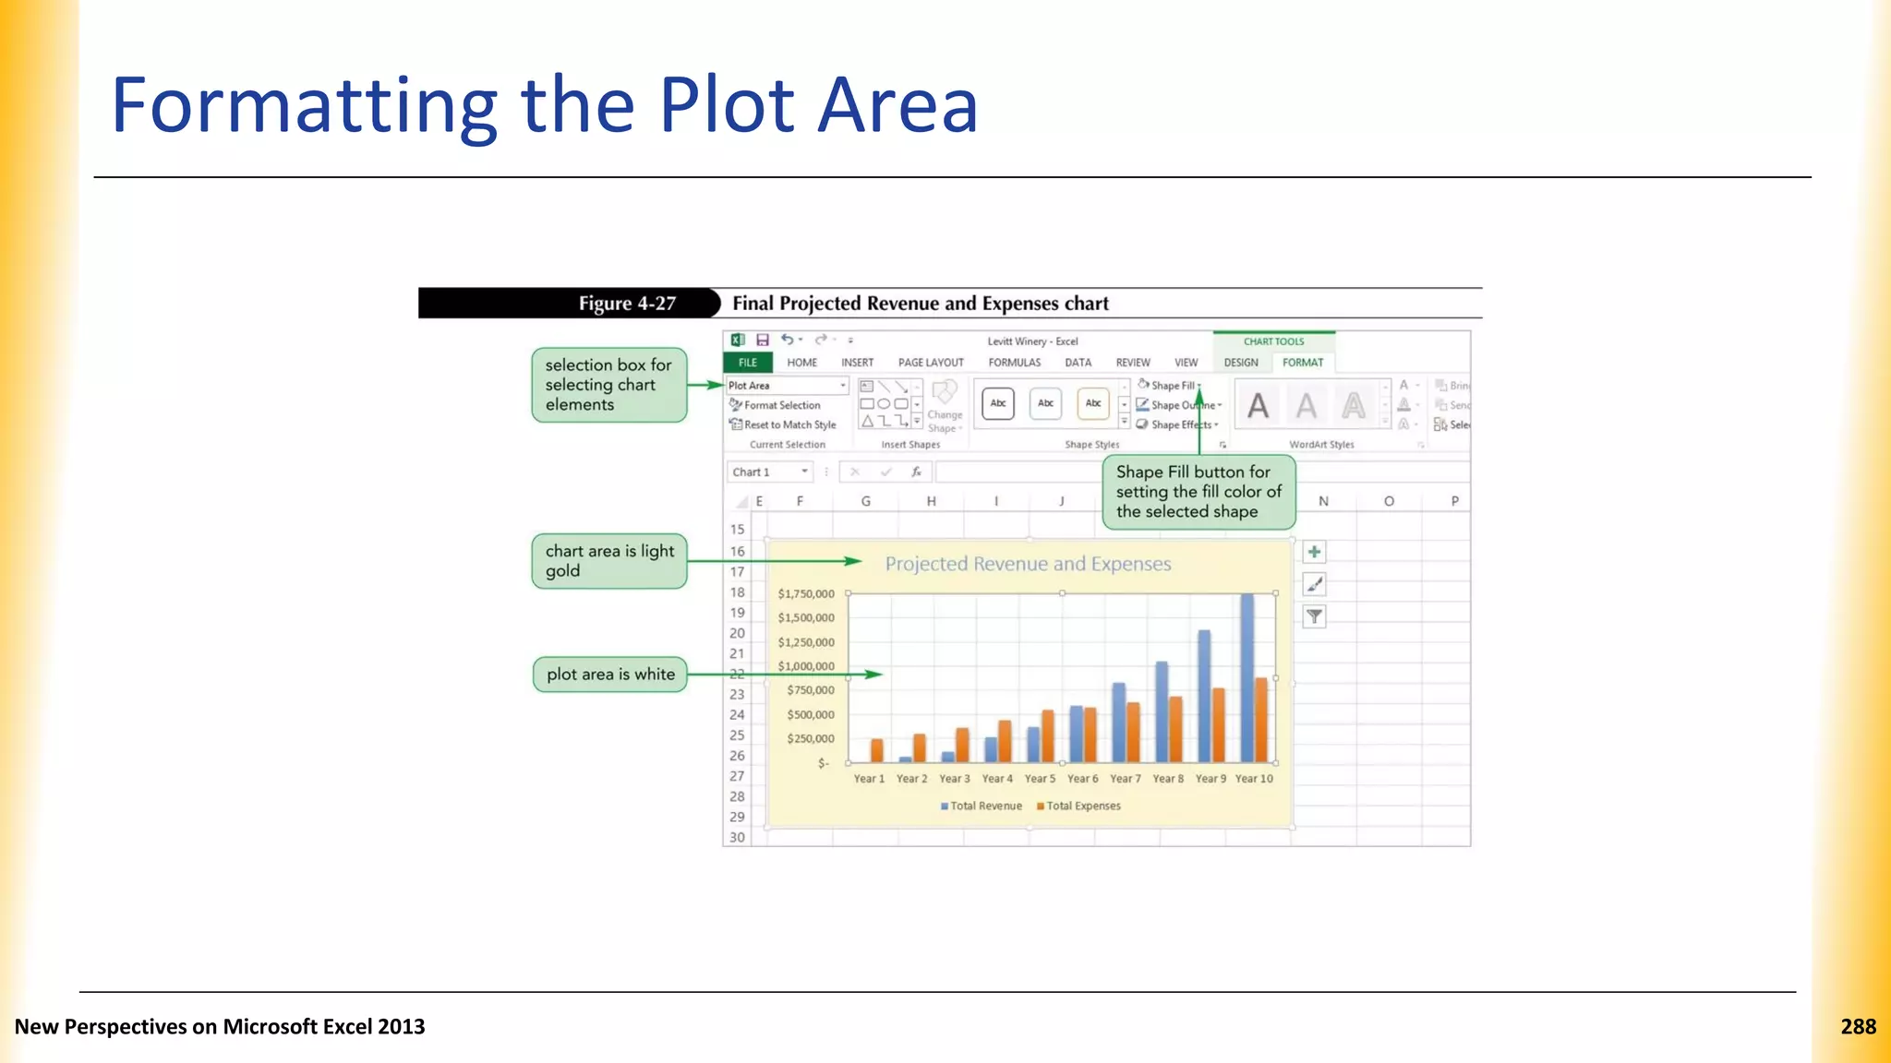Click the Selection Pane icon
The width and height of the screenshot is (1891, 1063).
pyautogui.click(x=1440, y=424)
